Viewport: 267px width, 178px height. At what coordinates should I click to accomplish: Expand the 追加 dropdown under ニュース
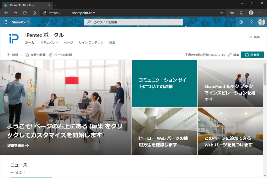tap(18, 173)
